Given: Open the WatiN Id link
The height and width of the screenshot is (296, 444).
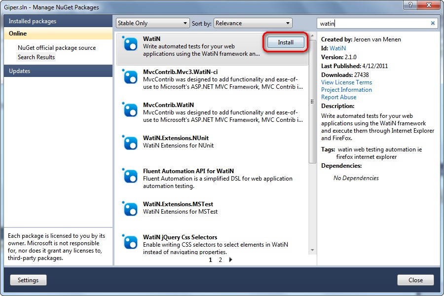Looking at the screenshot, I should pos(337,48).
